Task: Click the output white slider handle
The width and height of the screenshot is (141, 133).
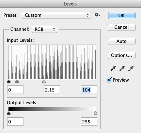Action: 95,113
